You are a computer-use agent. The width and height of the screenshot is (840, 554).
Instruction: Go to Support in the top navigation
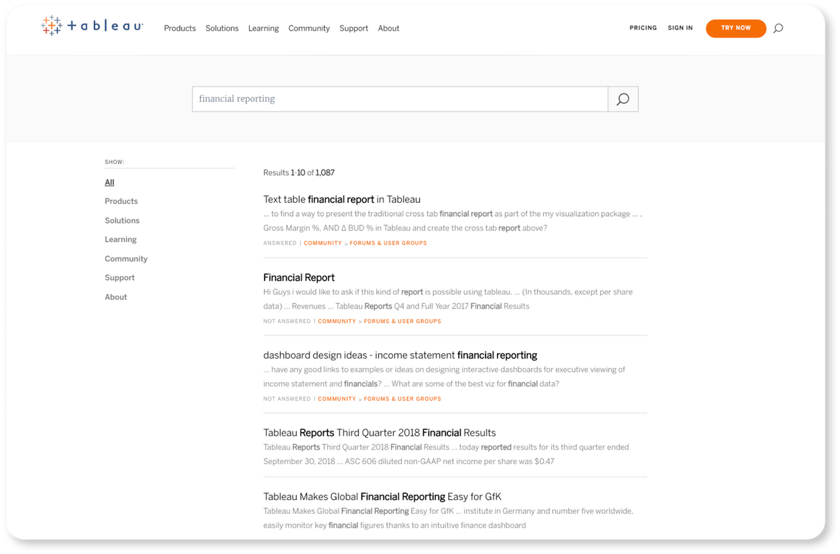pos(354,28)
